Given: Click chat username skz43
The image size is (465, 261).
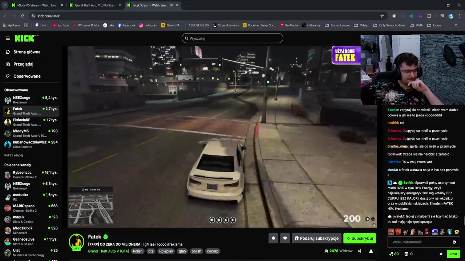Looking at the screenshot, I should pos(392,170).
